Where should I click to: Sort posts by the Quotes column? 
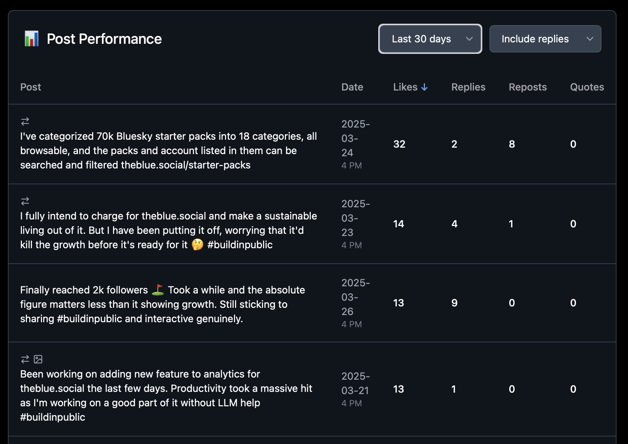587,87
